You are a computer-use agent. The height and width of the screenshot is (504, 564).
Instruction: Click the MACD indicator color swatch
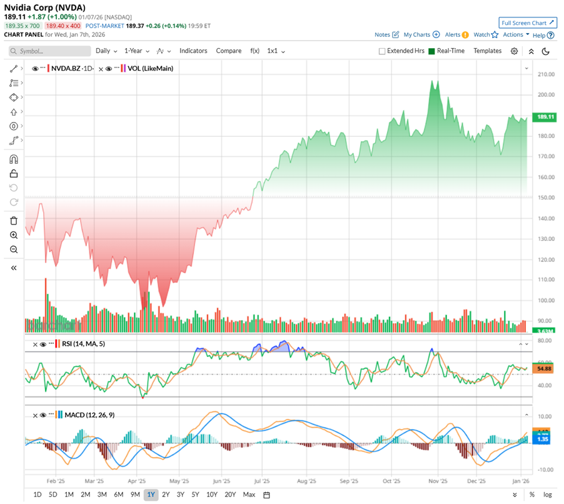point(59,415)
